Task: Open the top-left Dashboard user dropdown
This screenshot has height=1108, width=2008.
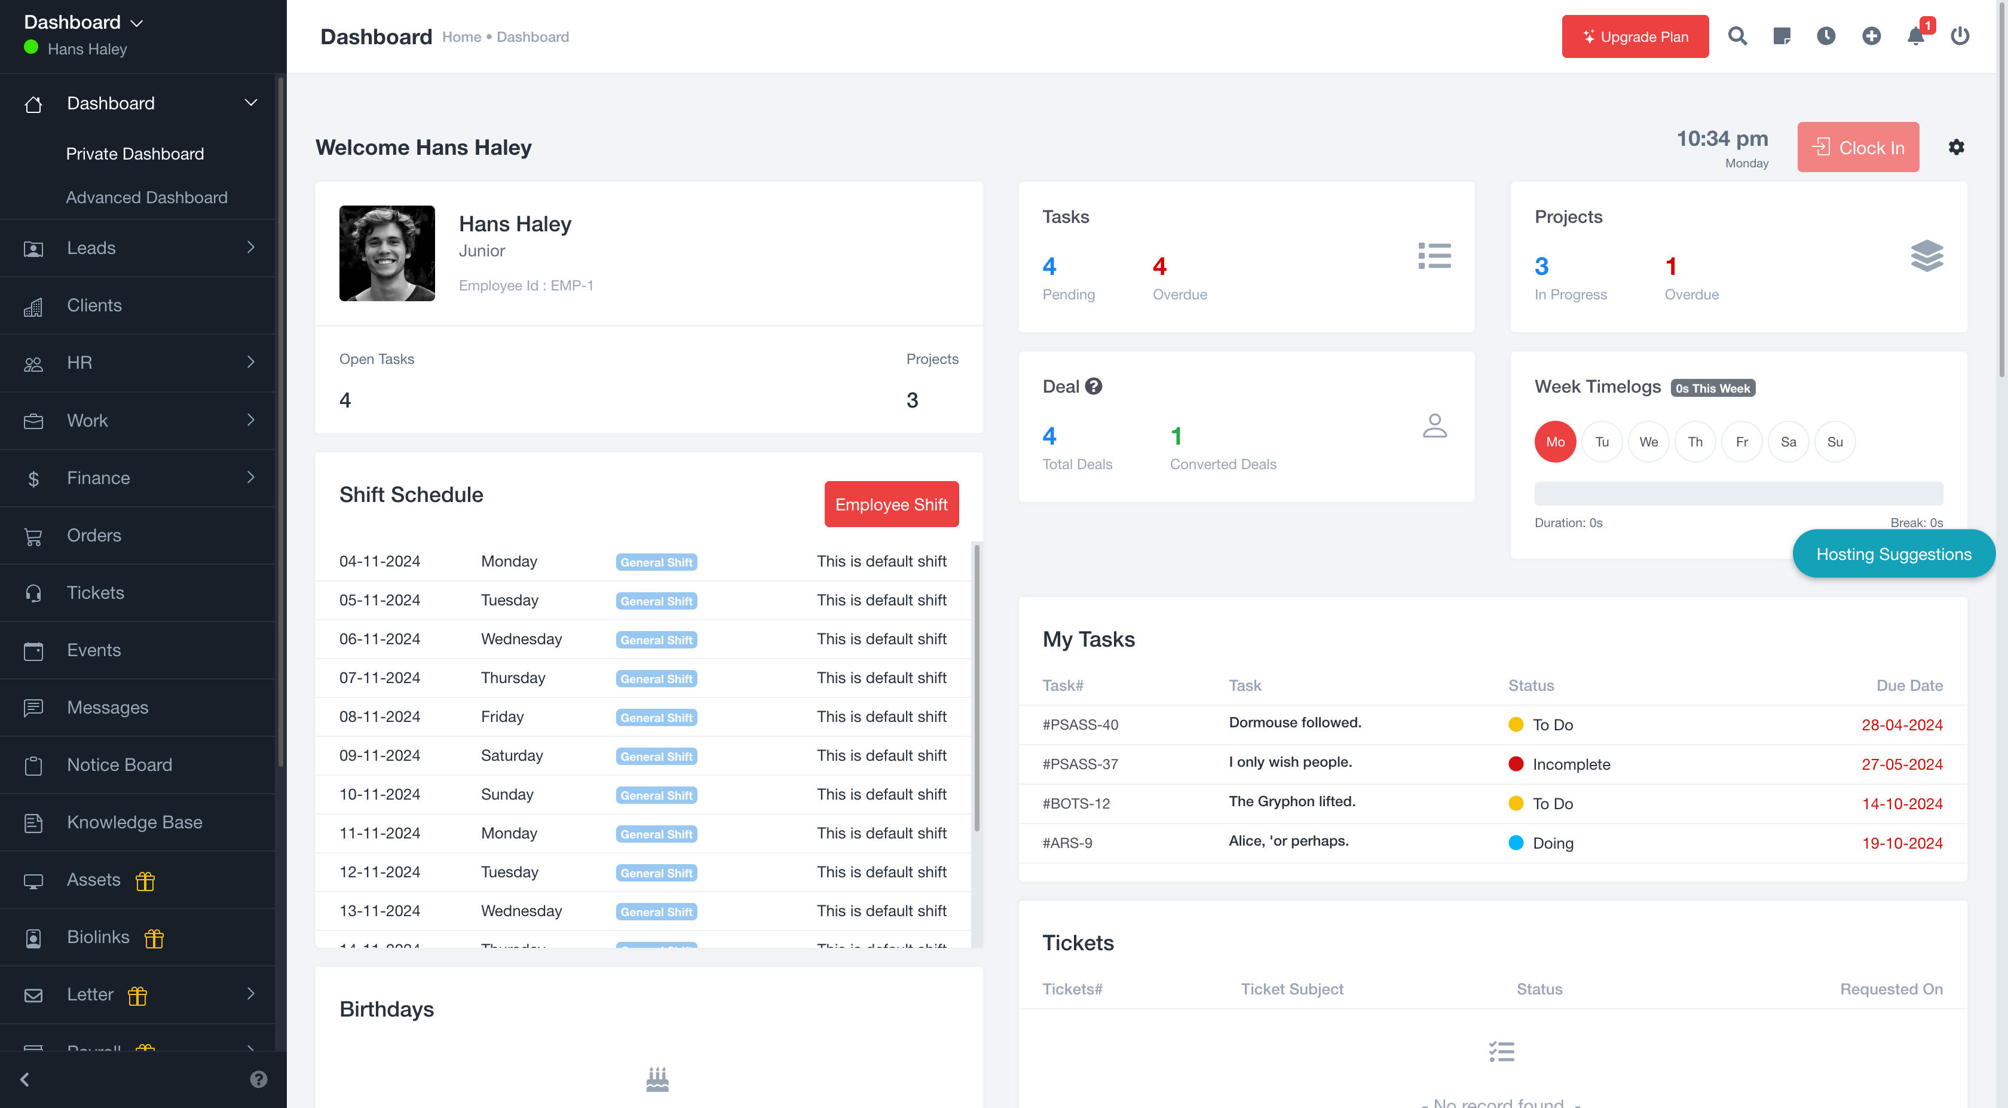Action: (84, 23)
